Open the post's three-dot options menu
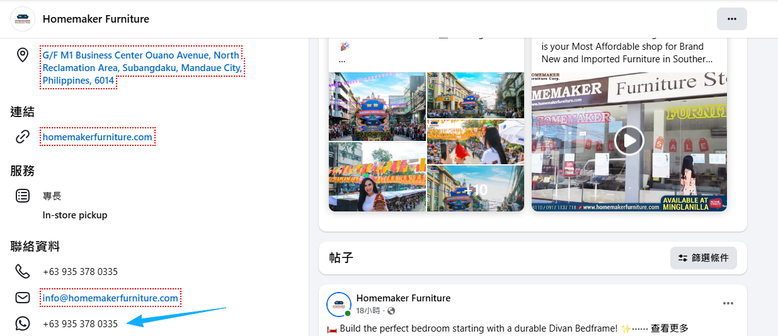The height and width of the screenshot is (336, 778). click(x=728, y=303)
